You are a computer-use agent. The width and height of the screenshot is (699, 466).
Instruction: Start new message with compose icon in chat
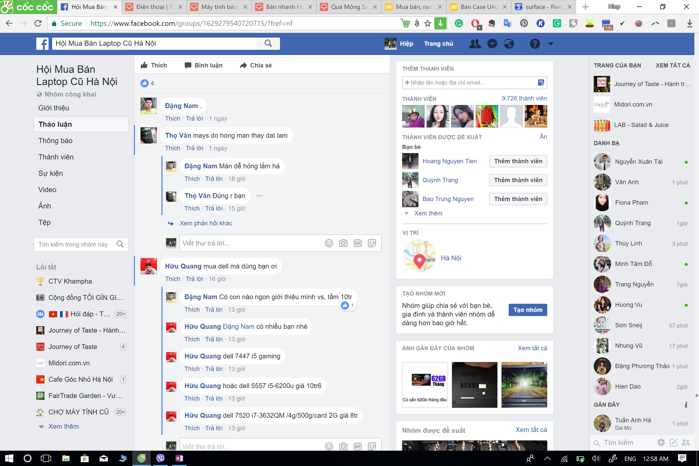coord(673,442)
